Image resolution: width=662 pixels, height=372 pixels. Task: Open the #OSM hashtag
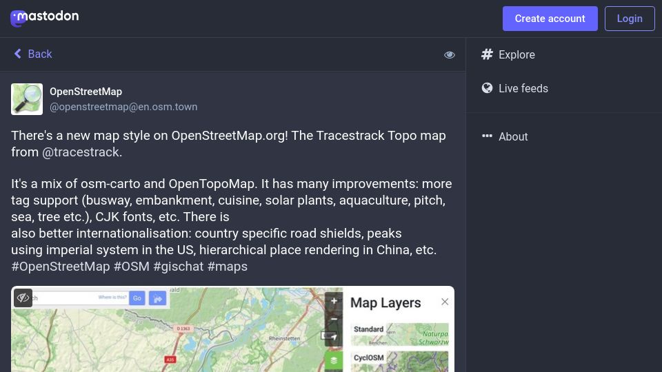point(131,266)
